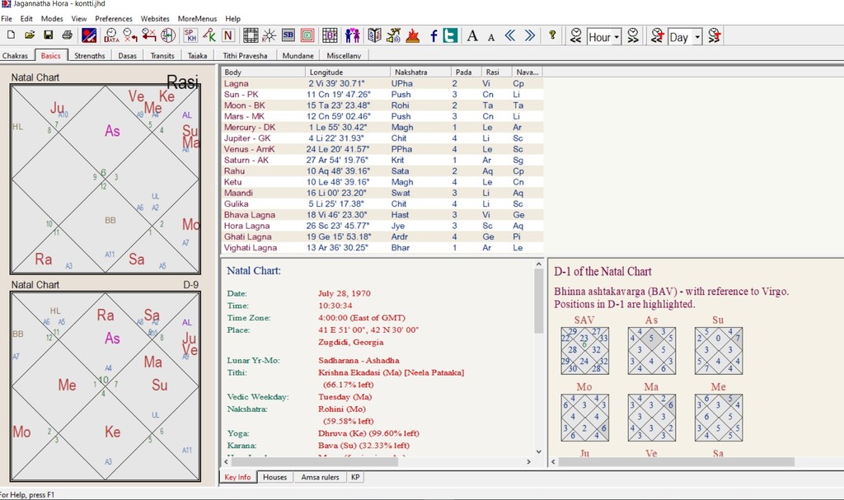Viewport: 844px width, 500px height.
Task: Switch to the Tajaka tab
Action: click(x=198, y=55)
